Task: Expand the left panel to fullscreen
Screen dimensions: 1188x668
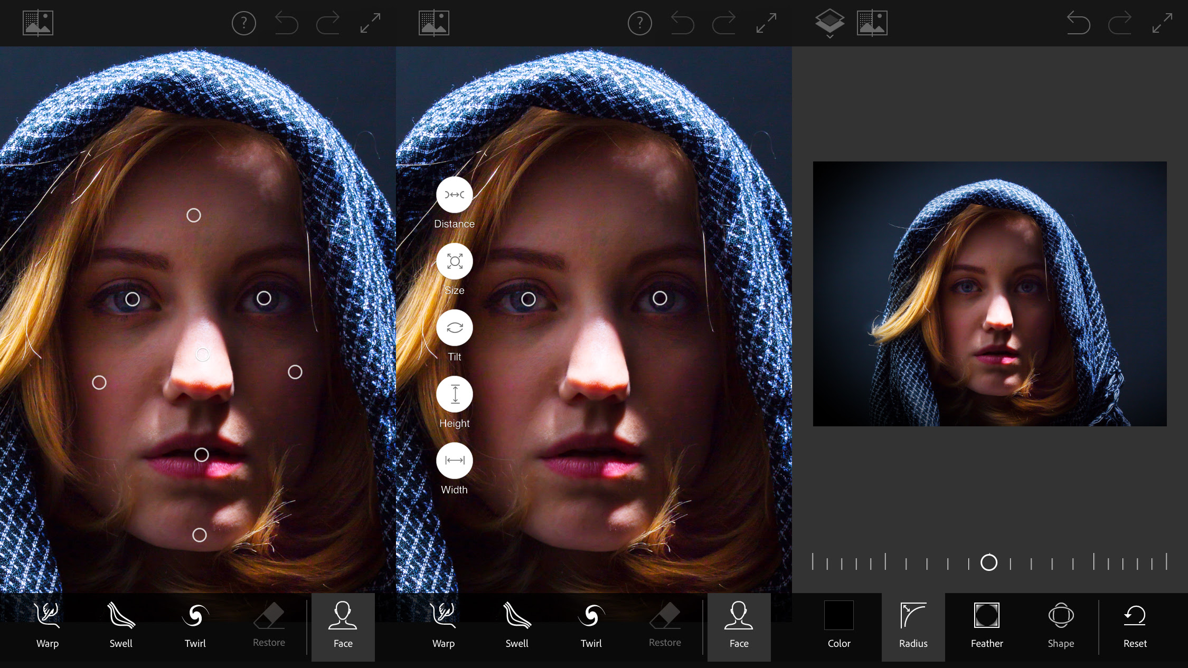Action: [x=370, y=23]
